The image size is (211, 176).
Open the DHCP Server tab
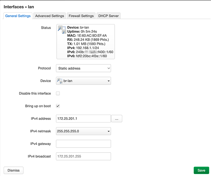[108, 16]
